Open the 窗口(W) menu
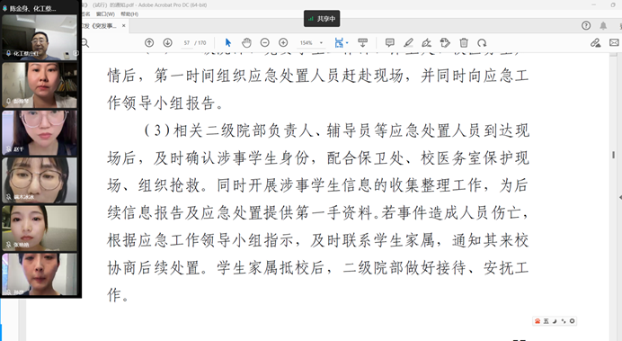The height and width of the screenshot is (341, 622). pyautogui.click(x=105, y=13)
